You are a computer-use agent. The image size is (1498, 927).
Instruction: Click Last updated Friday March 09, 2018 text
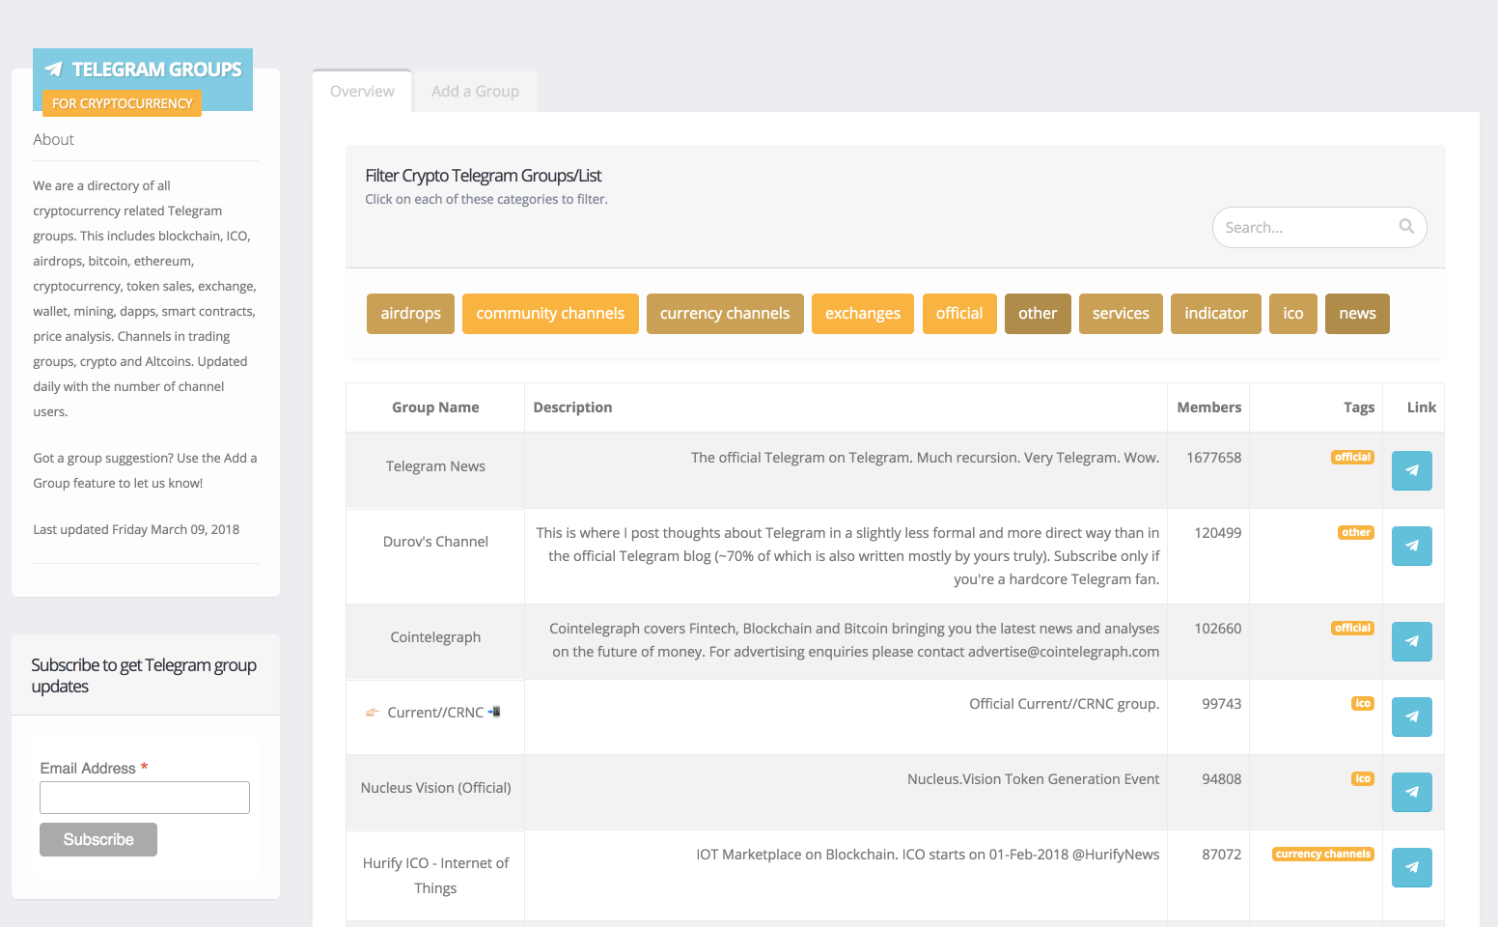(136, 529)
